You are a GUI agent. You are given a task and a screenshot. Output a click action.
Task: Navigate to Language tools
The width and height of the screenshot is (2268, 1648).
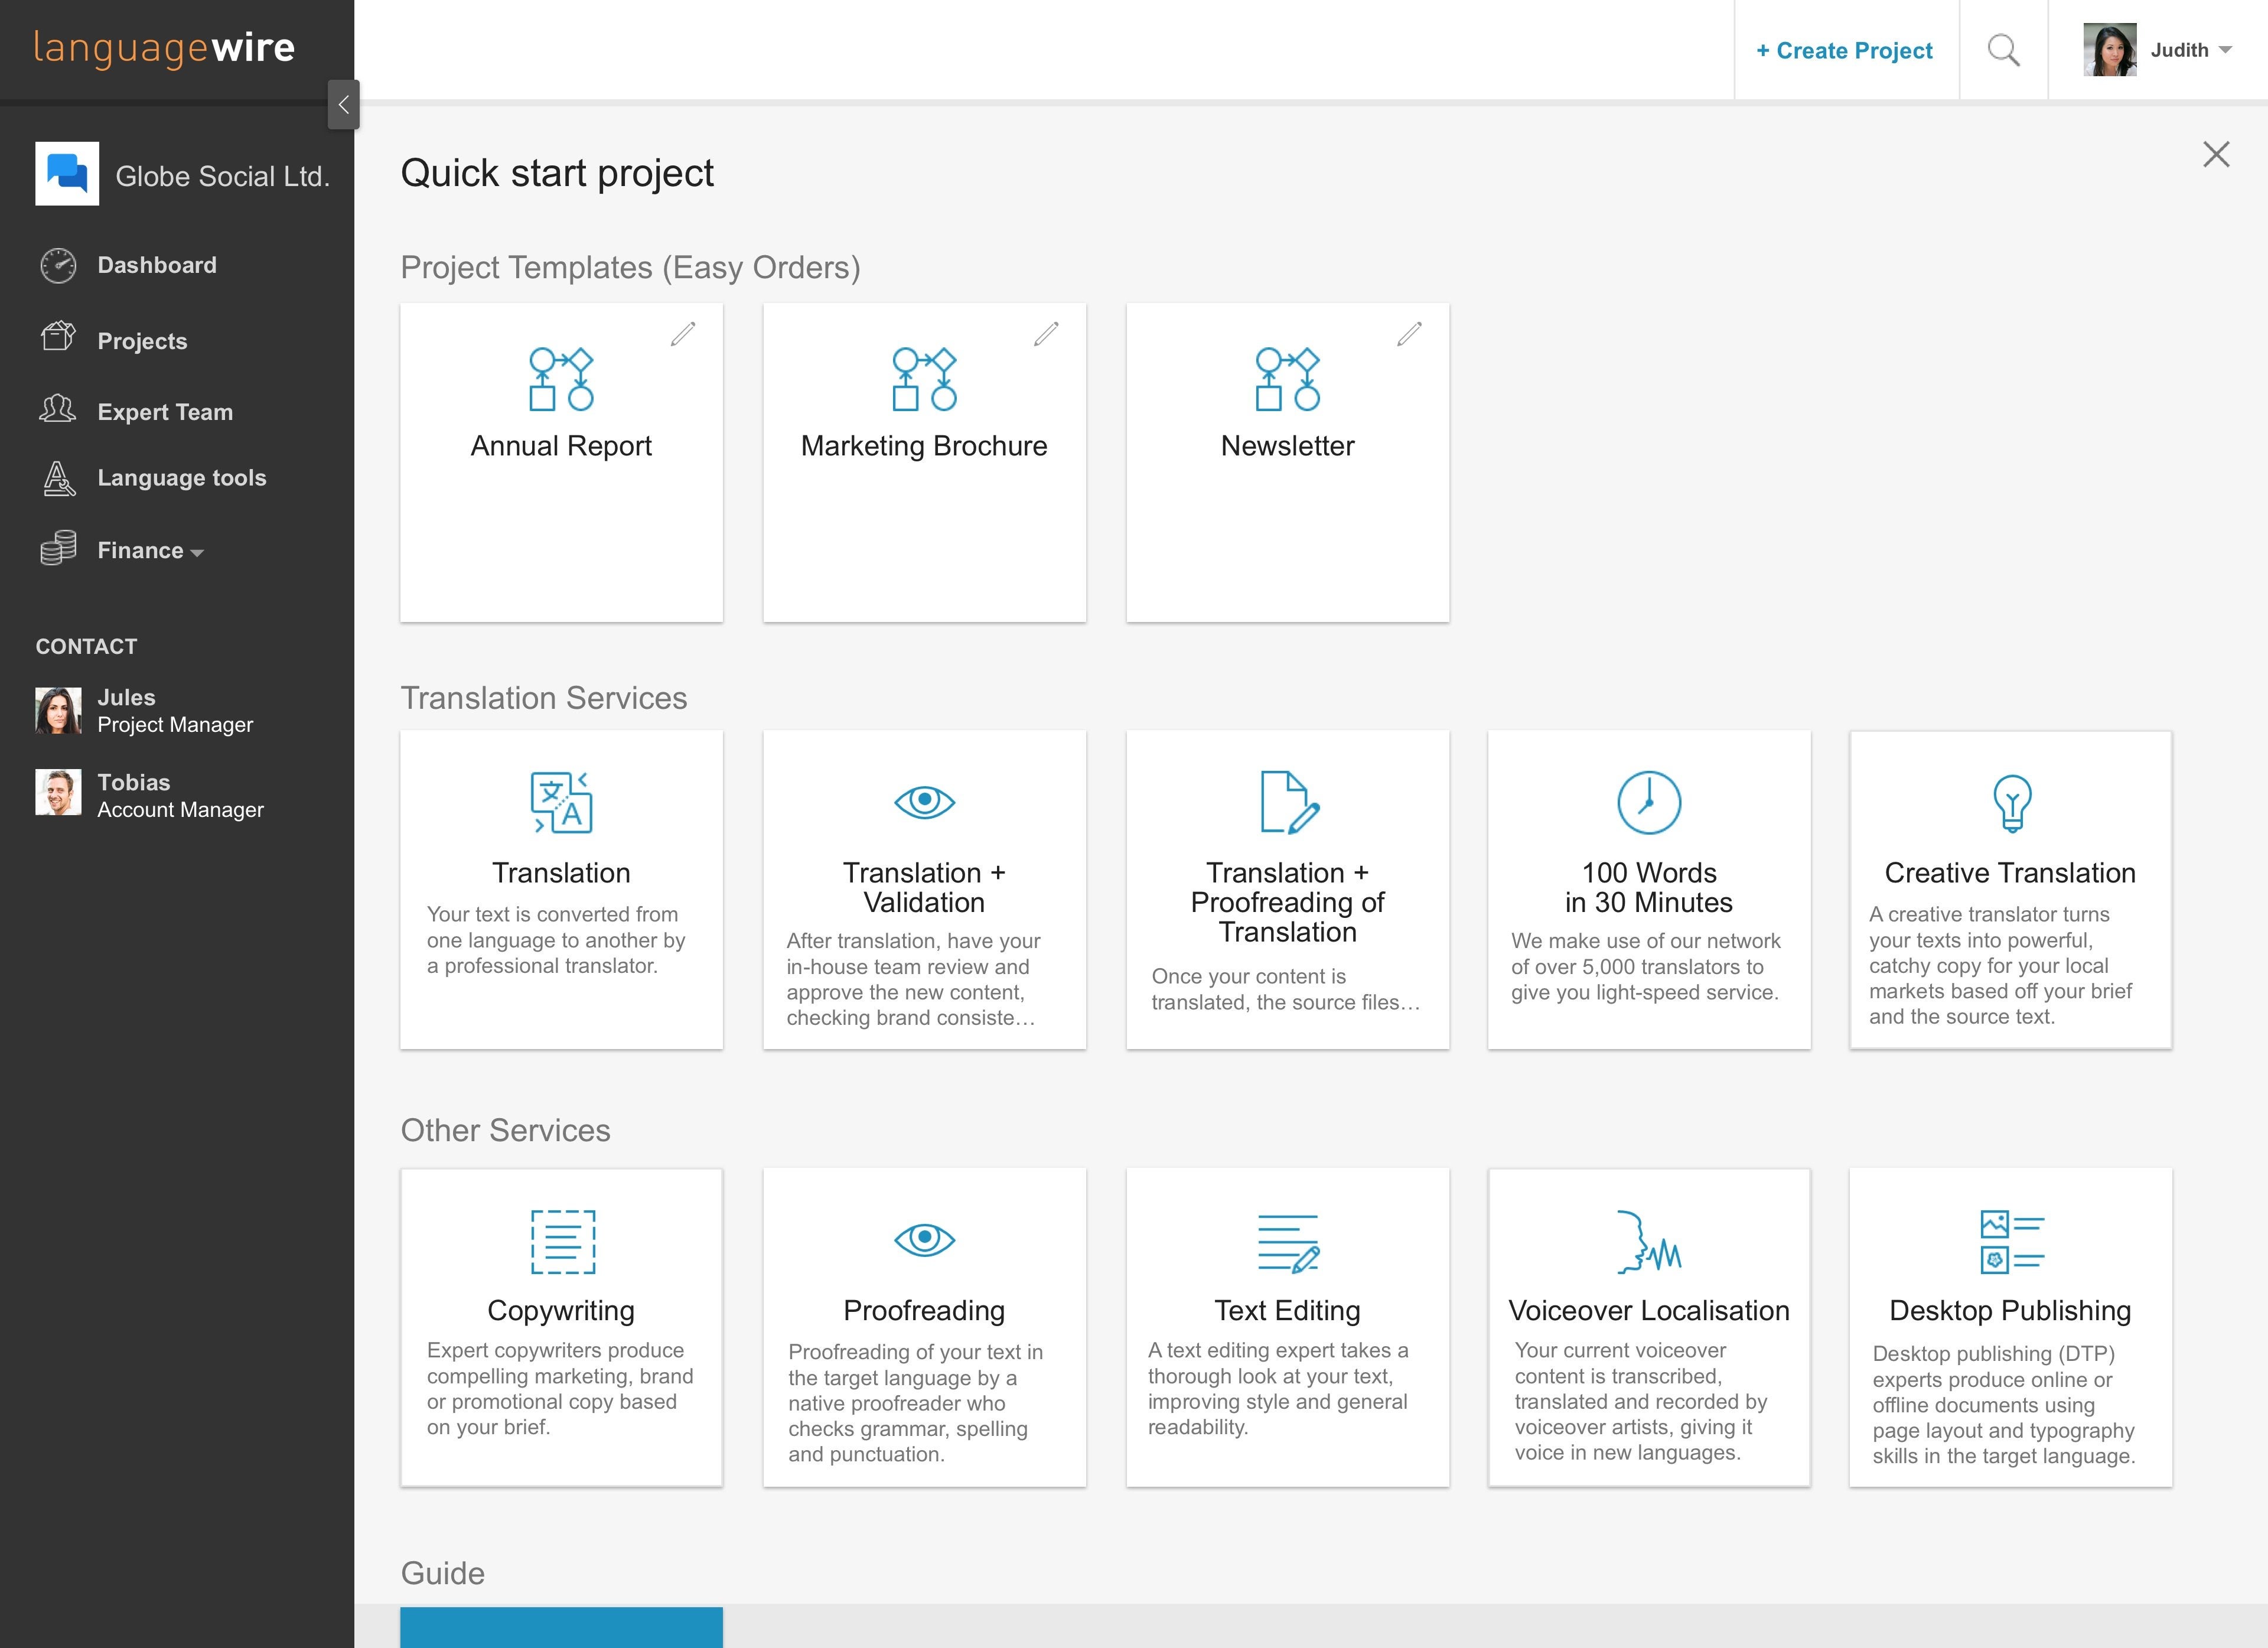(x=181, y=478)
